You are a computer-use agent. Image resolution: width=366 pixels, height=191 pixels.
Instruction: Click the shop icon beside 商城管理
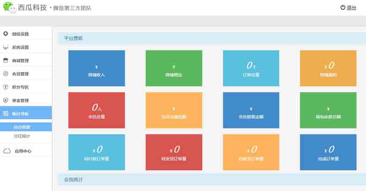[x=6, y=60]
